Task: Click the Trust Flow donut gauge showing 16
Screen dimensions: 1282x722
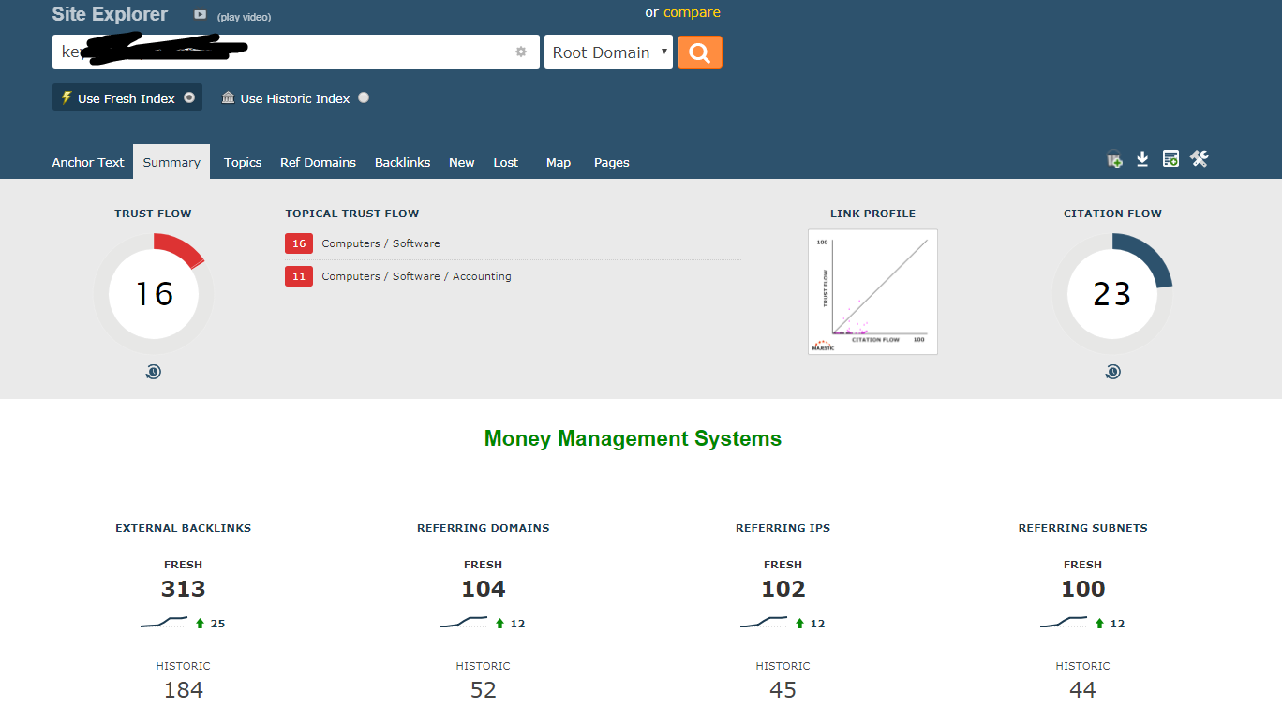Action: pyautogui.click(x=154, y=294)
